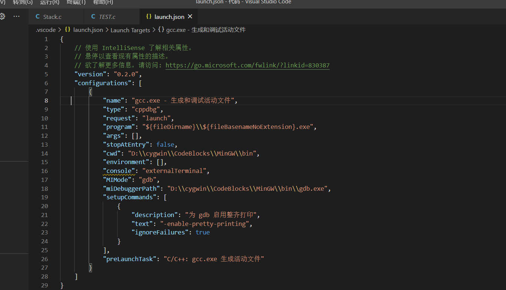Screen dimensions: 506x290
Task: Open the 运行(R) menu
Action: (49, 2)
